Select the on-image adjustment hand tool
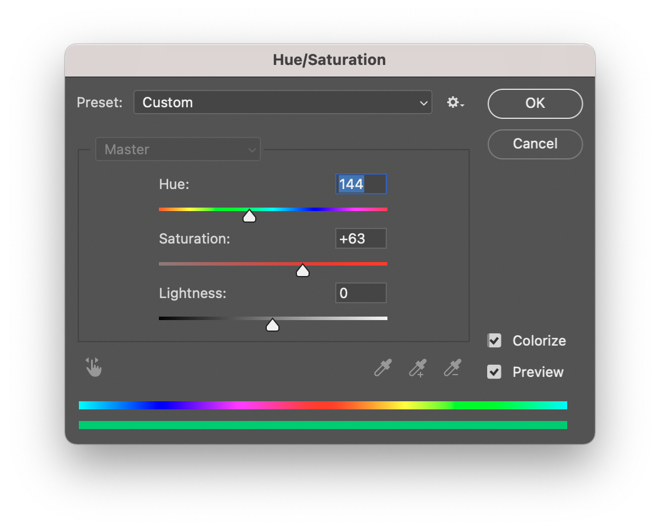The height and width of the screenshot is (530, 660). click(93, 367)
